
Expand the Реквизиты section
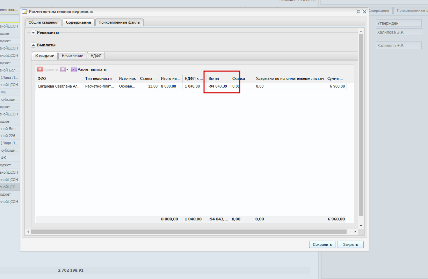click(x=34, y=32)
